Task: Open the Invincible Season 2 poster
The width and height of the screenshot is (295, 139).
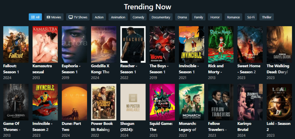Action: (45, 102)
